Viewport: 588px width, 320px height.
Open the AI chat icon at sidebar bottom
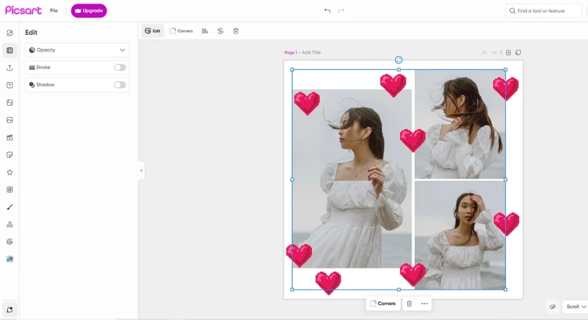(10, 310)
